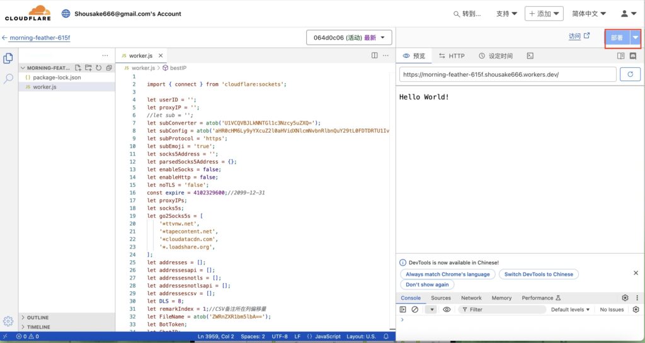
Task: Open the Add dropdown button
Action: (544, 14)
